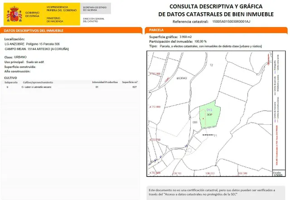Image resolution: width=290 pixels, height=200 pixels.
Task: Click the CULTIVO table heading
Action: pyautogui.click(x=10, y=78)
